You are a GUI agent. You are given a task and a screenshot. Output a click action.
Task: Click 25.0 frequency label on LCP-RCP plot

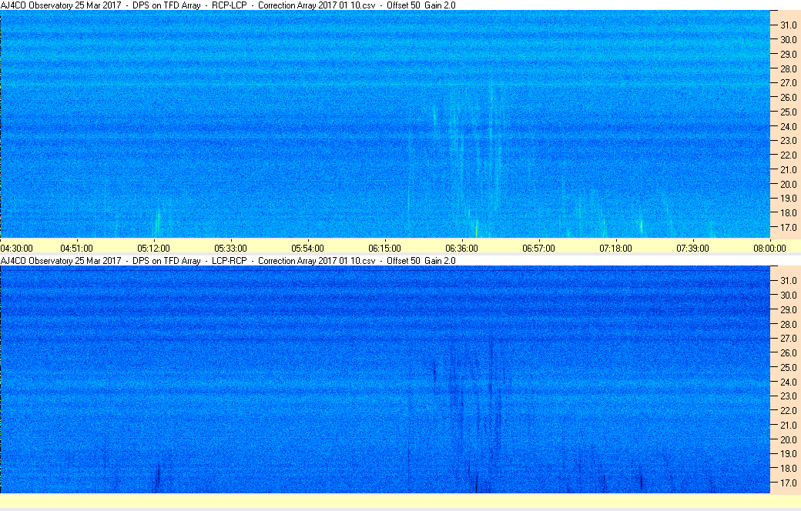(788, 368)
